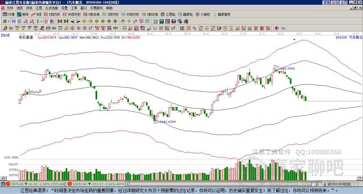
Task: Click the blue infinity symbol icon
Action: tap(283, 28)
